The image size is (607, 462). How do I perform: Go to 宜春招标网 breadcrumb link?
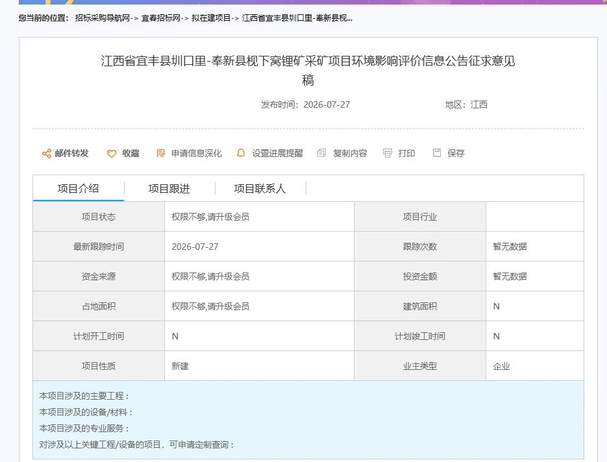click(160, 18)
